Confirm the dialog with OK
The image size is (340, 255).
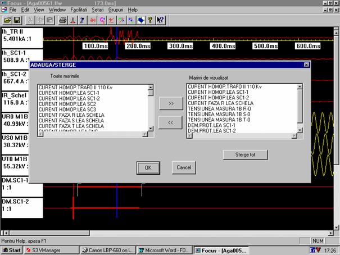click(x=148, y=167)
